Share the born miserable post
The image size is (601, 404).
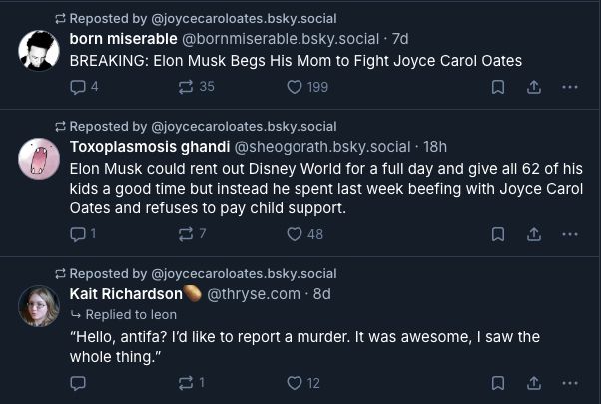pyautogui.click(x=534, y=87)
